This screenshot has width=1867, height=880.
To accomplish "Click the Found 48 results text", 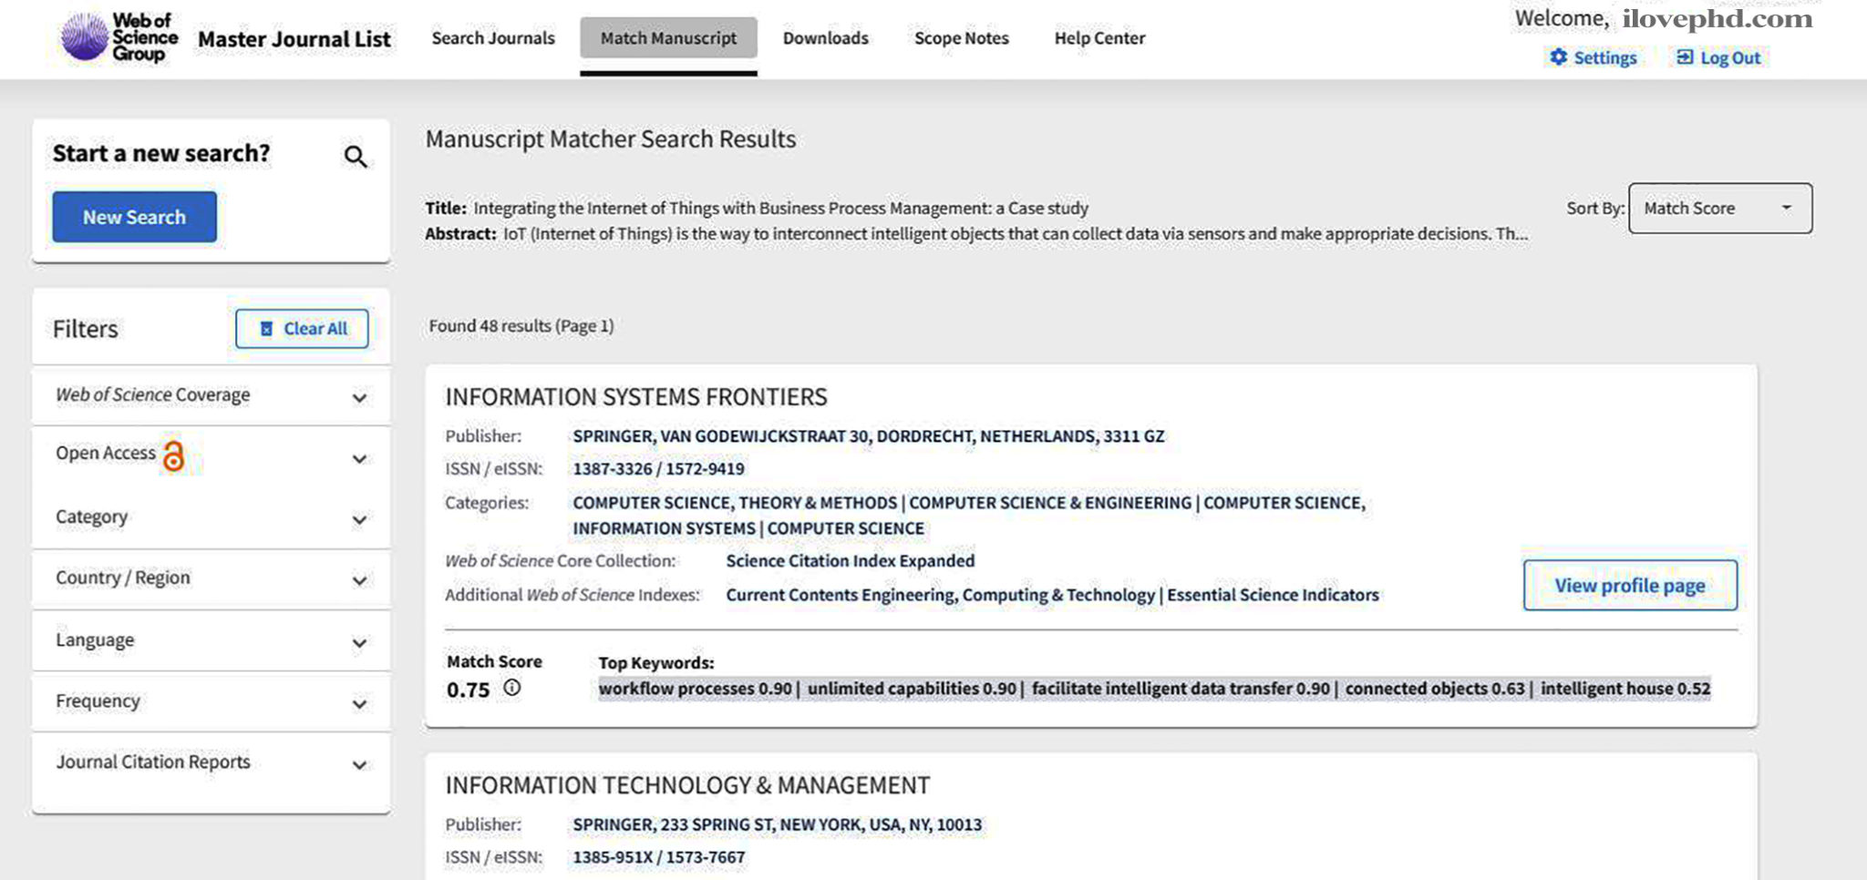I will click(x=521, y=326).
